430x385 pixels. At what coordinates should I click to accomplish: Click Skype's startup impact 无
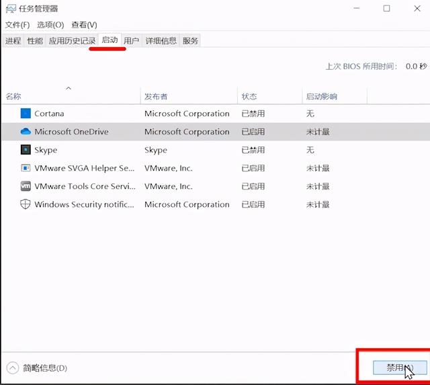tap(310, 150)
